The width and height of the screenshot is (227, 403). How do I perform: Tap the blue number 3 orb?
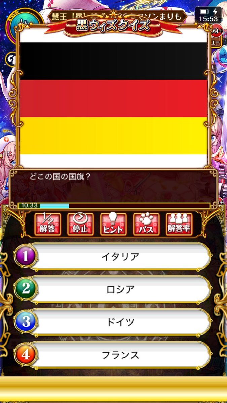[x=26, y=322]
